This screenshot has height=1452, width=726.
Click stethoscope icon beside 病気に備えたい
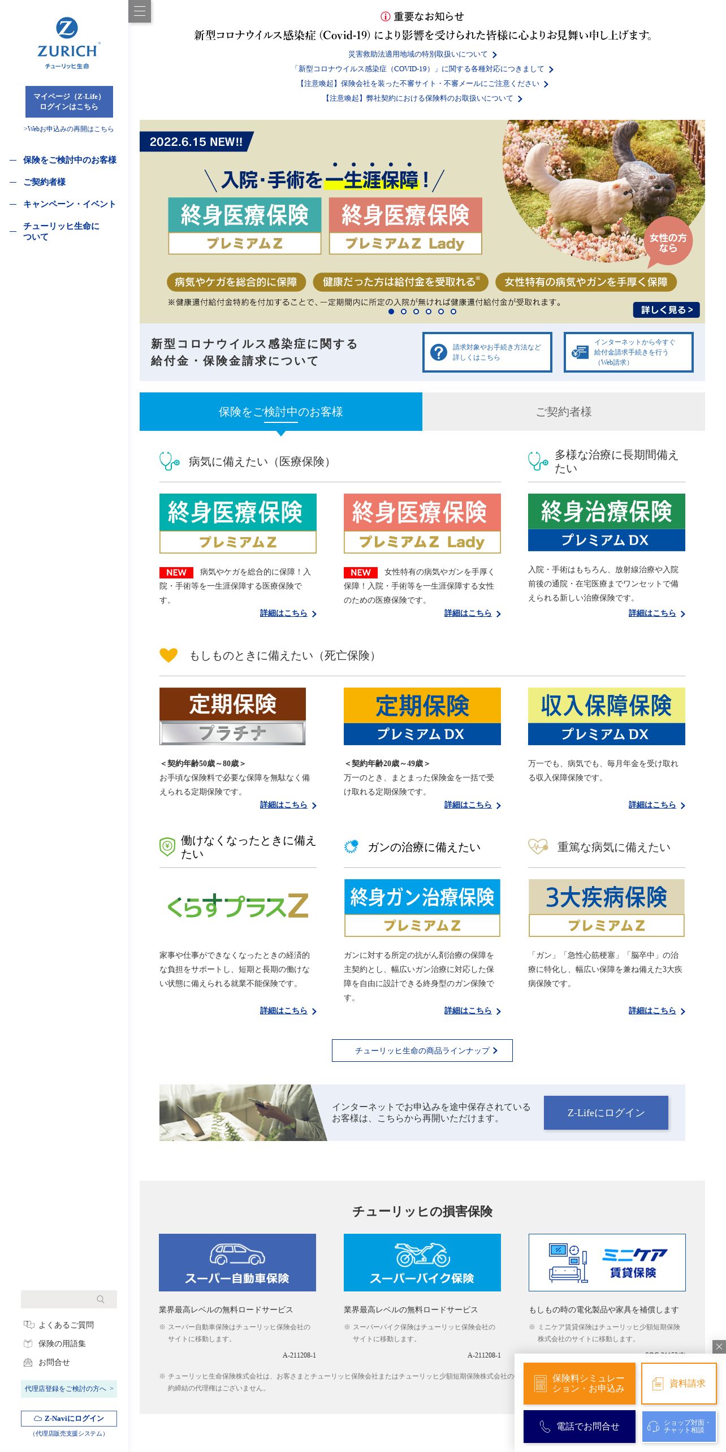(169, 461)
